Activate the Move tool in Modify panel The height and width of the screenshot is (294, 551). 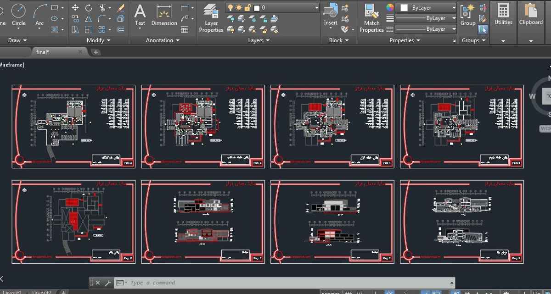75,8
